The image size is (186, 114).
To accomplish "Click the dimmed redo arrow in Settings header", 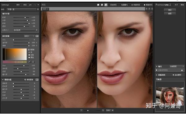I will pos(35,5).
